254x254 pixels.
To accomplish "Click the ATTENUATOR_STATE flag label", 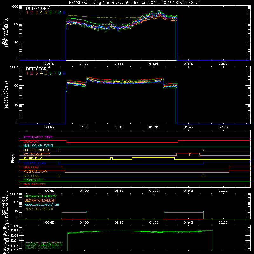I will click(38, 137).
